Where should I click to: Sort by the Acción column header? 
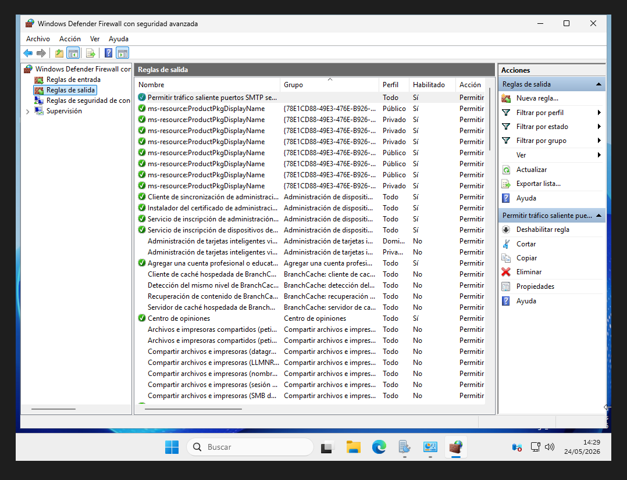(x=471, y=85)
